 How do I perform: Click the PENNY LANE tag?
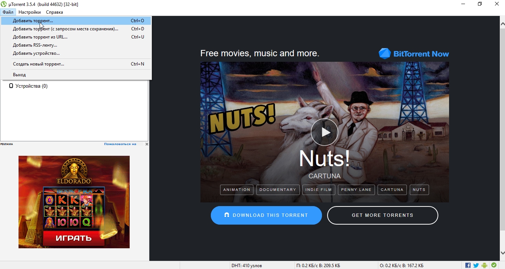point(356,190)
